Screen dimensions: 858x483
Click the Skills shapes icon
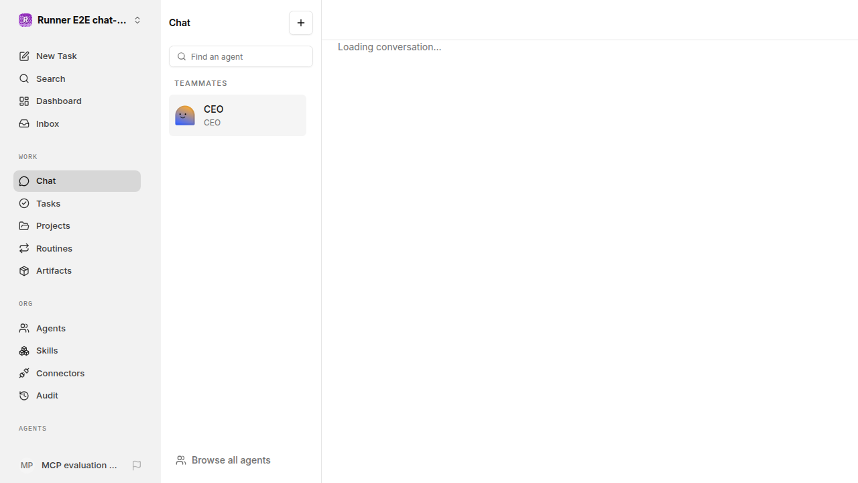[x=24, y=351]
